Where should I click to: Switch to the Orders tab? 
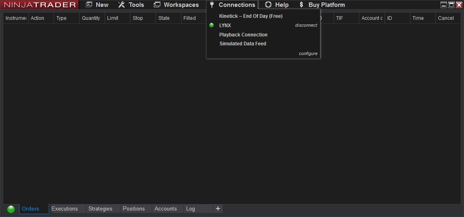point(34,209)
